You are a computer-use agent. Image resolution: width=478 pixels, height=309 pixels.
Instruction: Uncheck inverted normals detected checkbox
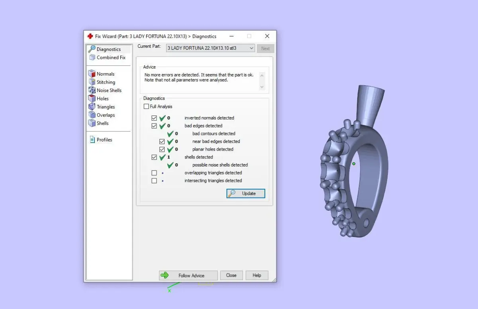[x=154, y=118]
